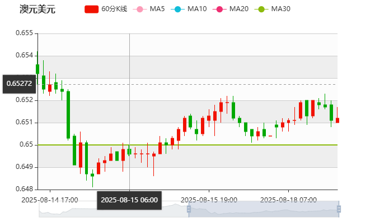Toggle the 60分K线 legend series
This screenshot has height=223, width=375.
coord(106,9)
